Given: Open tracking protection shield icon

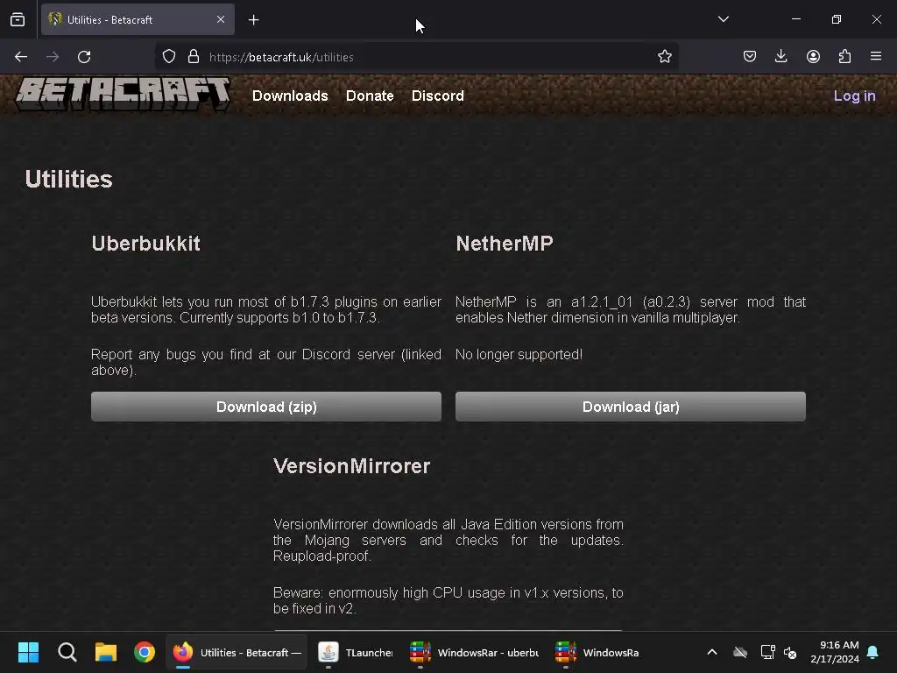Looking at the screenshot, I should 169,57.
